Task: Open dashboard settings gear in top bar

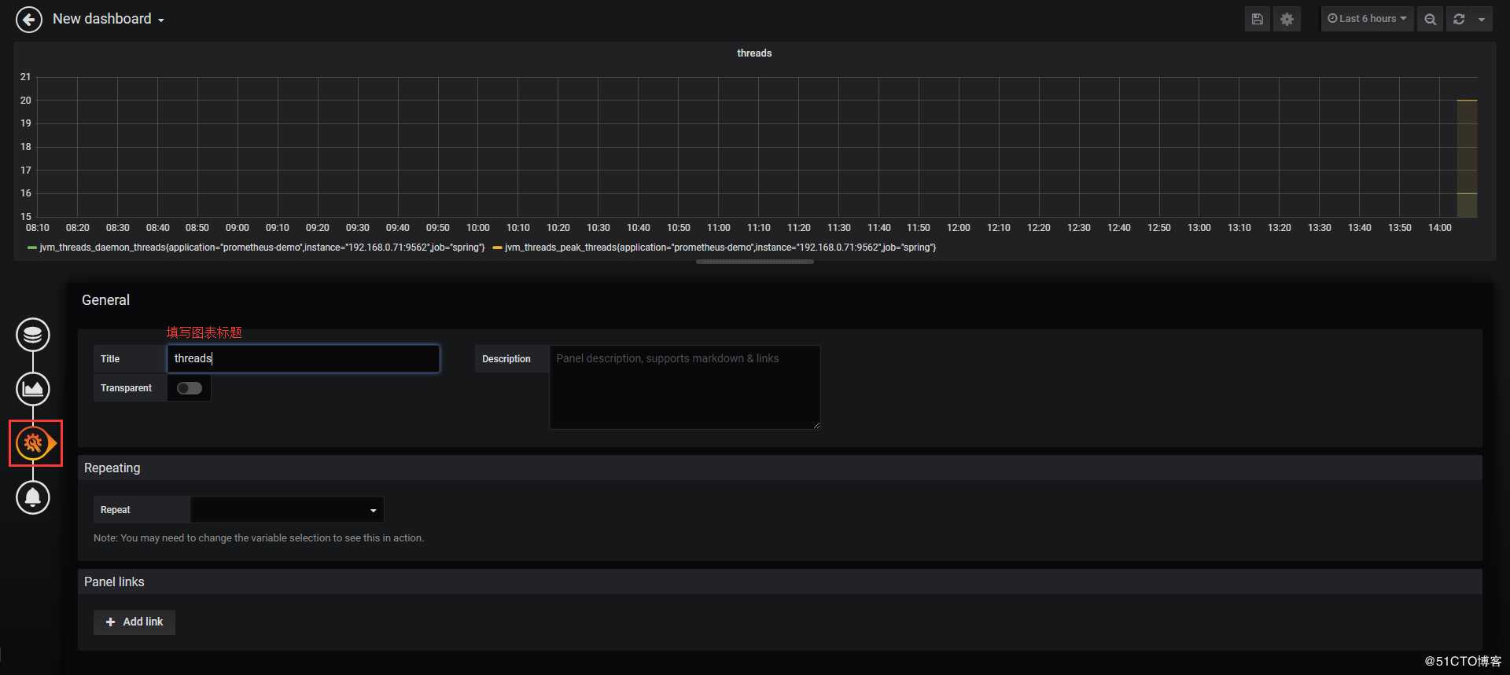Action: (x=1287, y=19)
